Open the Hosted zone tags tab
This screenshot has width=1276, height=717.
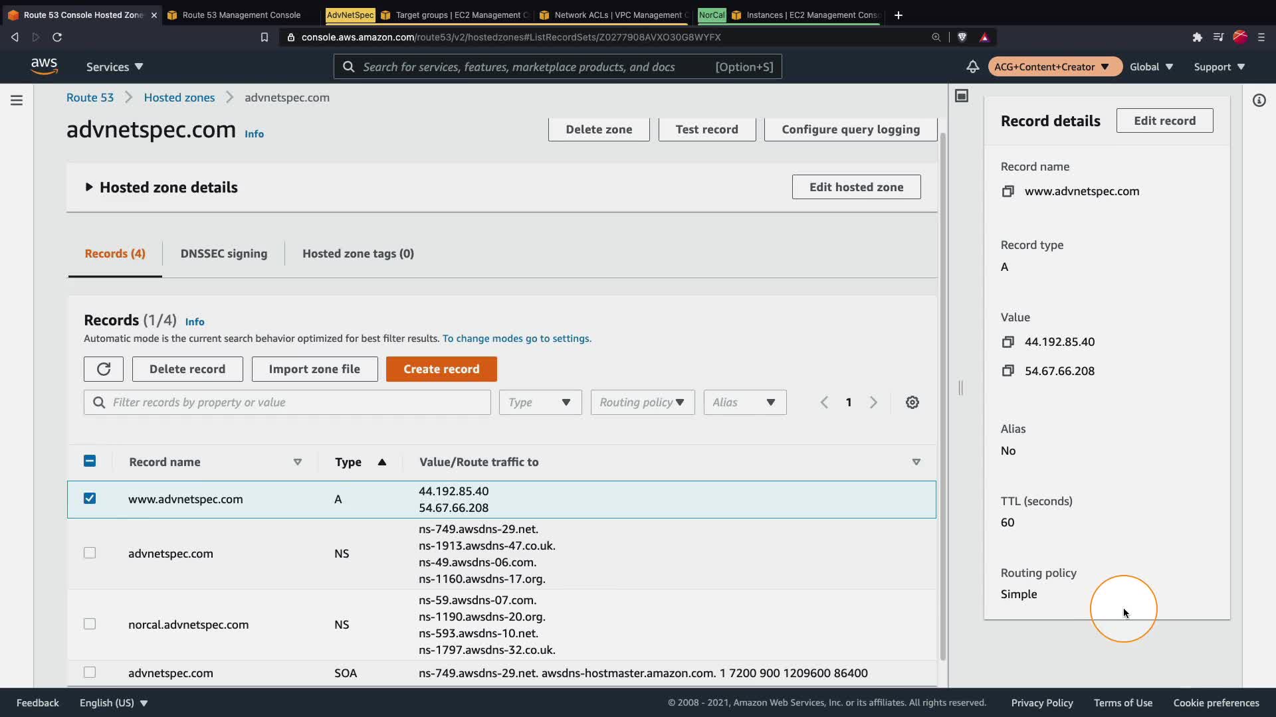[x=358, y=254]
